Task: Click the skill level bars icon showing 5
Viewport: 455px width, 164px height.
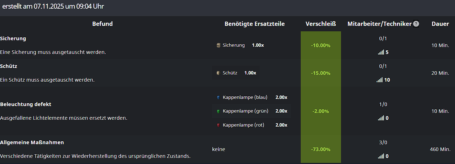Action: click(x=381, y=53)
